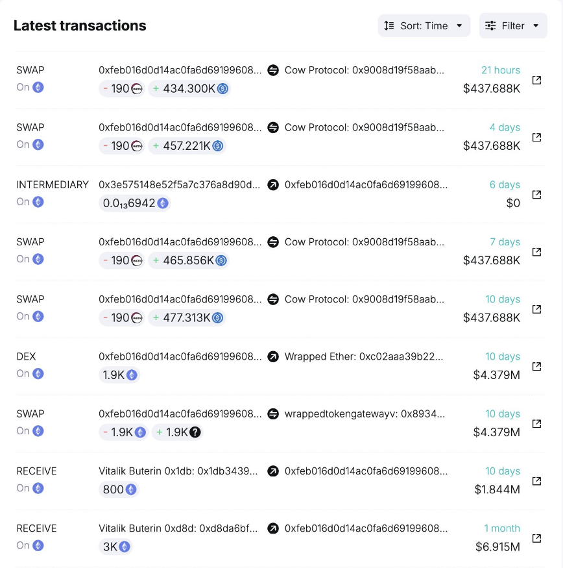Click the Filter dropdown arrow caret
Viewport: 563px width, 568px height.
[536, 26]
